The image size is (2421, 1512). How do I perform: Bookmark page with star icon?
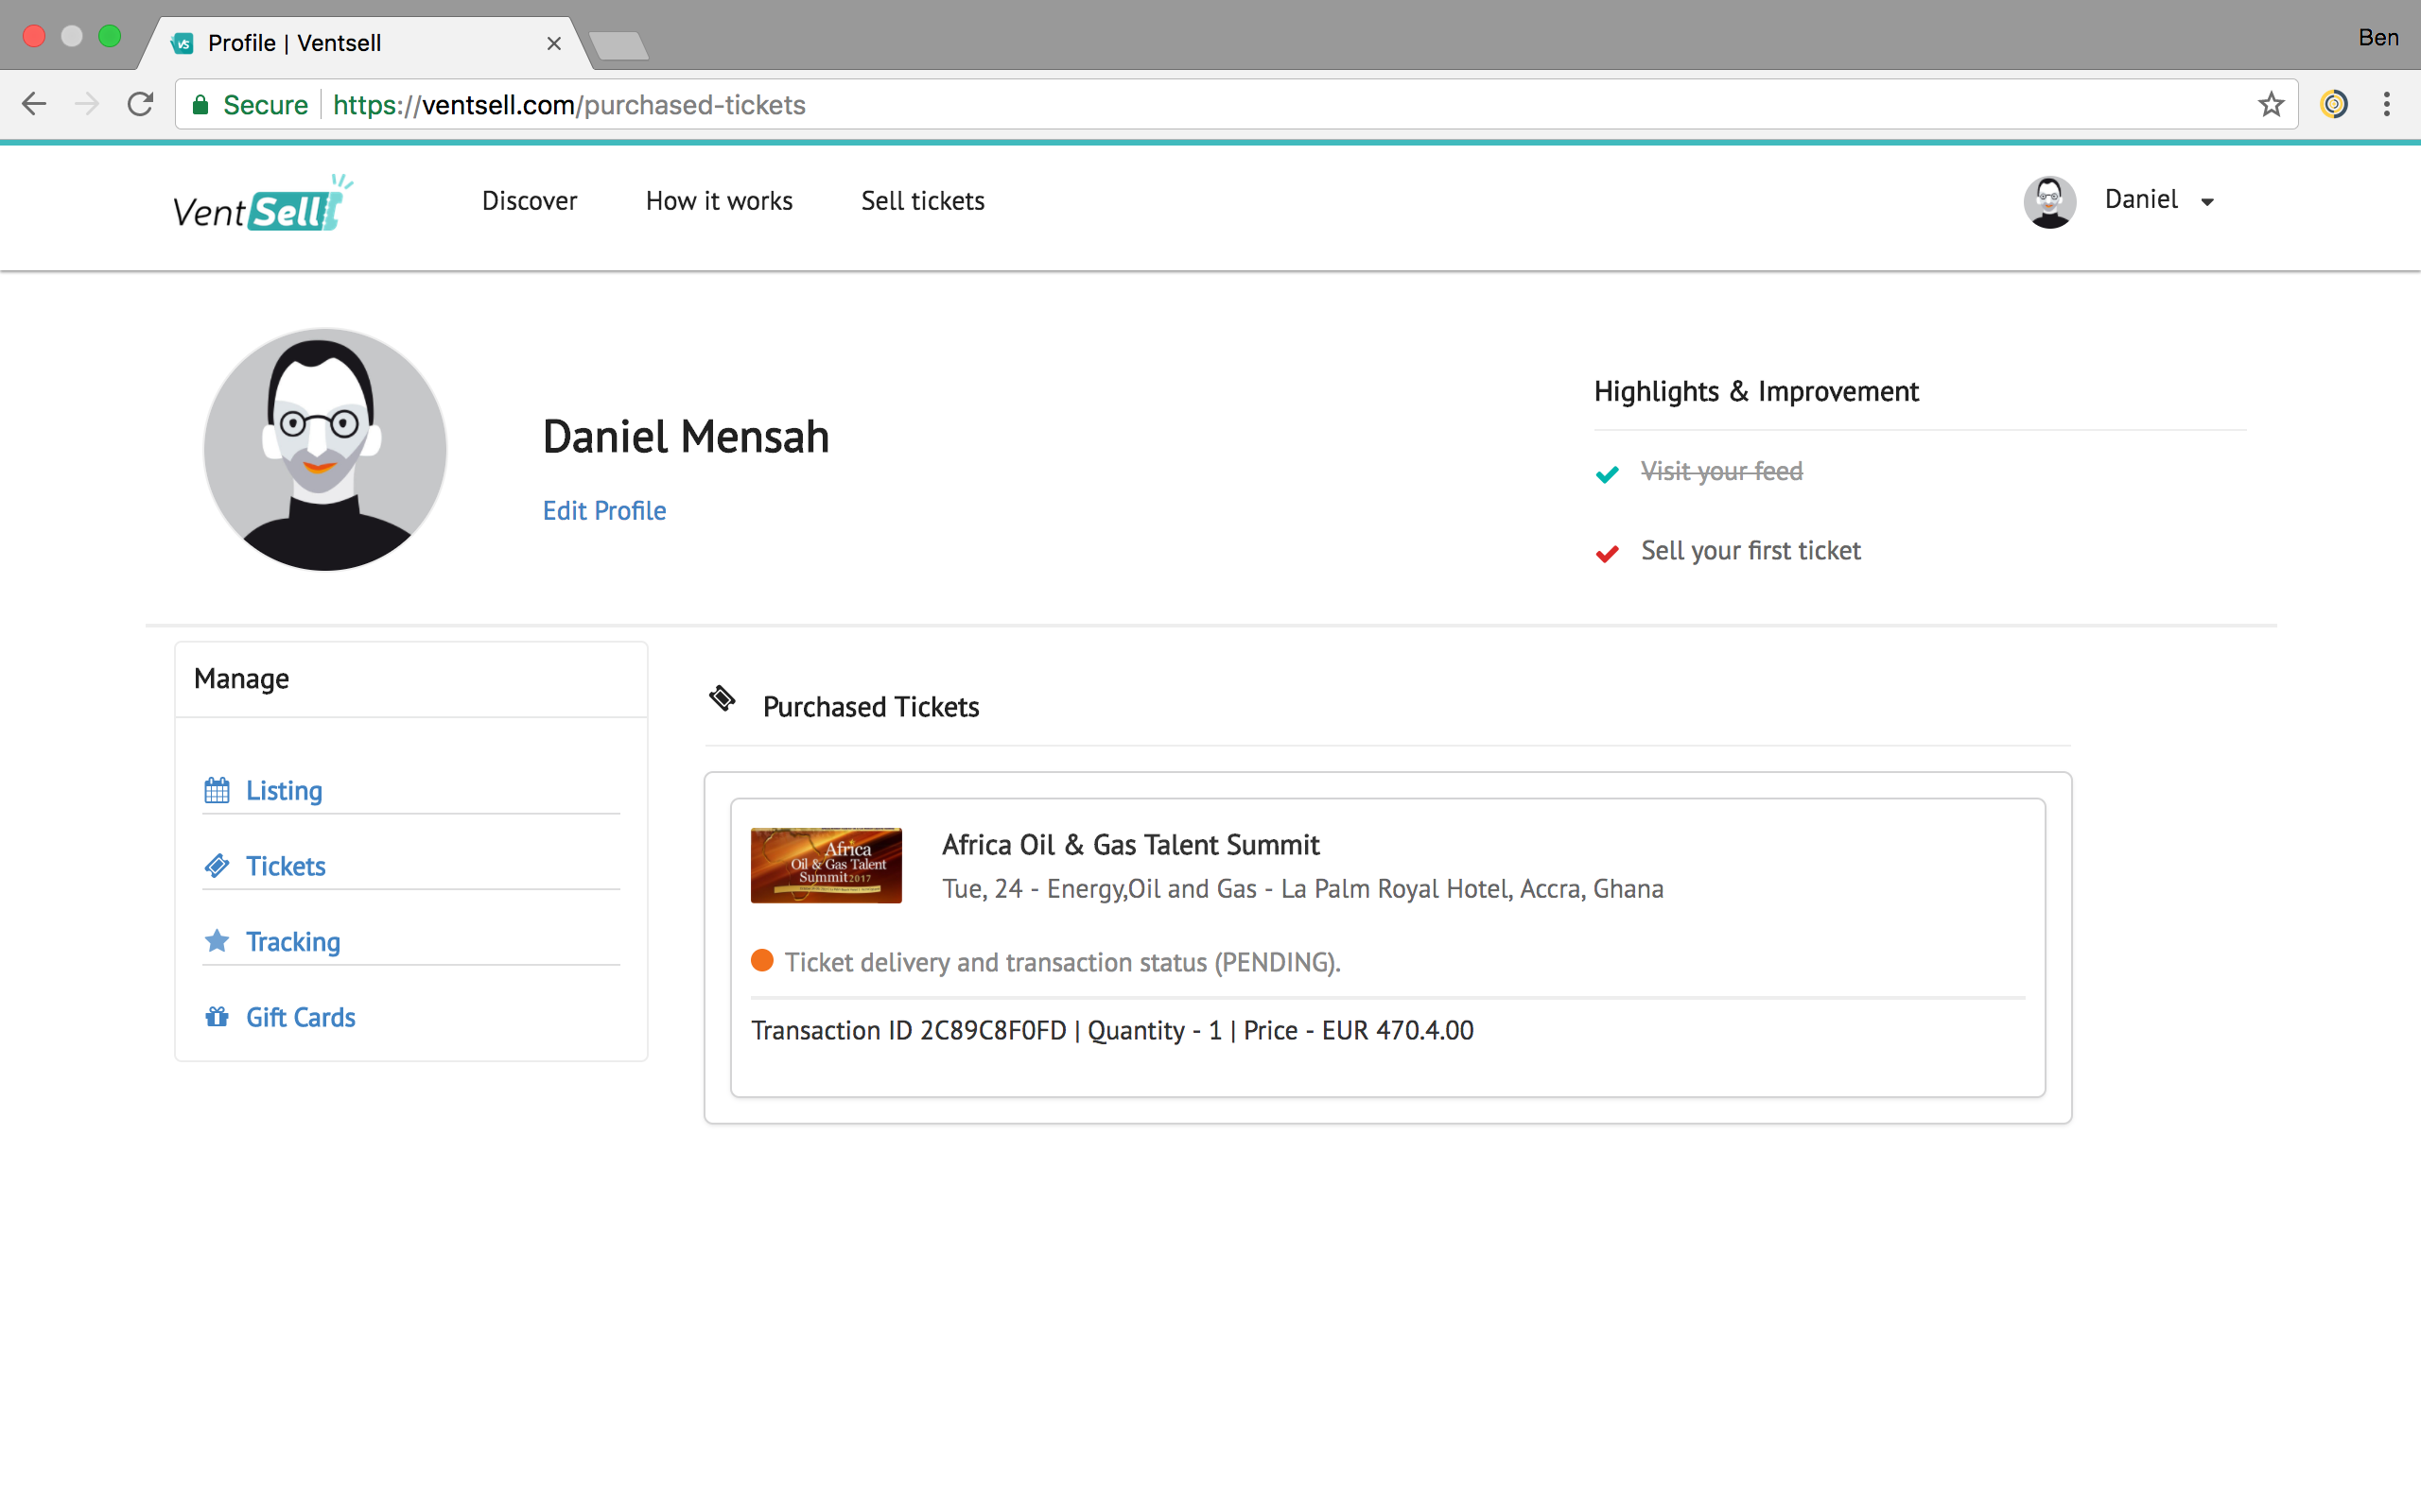(x=2270, y=104)
